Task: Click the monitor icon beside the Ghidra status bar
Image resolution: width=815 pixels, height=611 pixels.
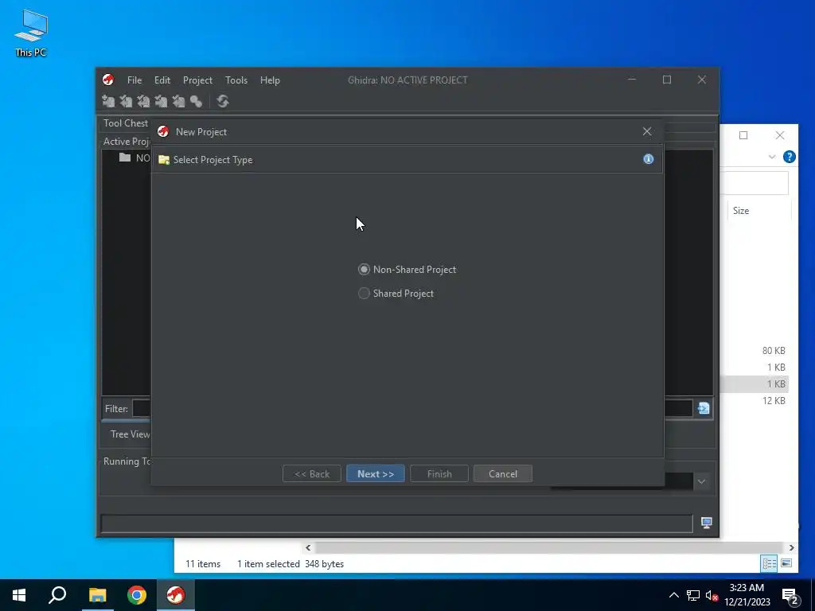Action: tap(706, 523)
